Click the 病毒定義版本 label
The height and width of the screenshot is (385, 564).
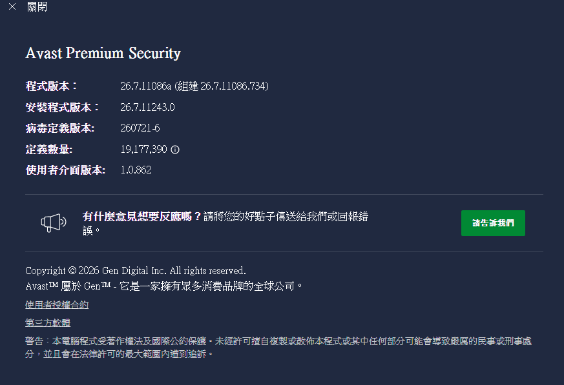tap(60, 128)
